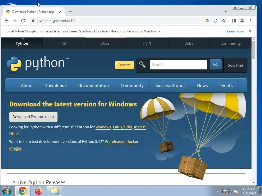Click the scrollbar down arrow

(254, 182)
